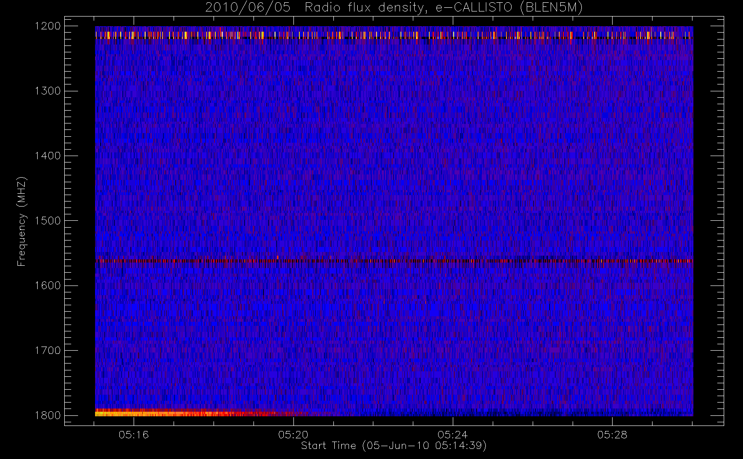Click the plot title mentioning e-CALLISTO (BLEN5M)
This screenshot has height=459, width=743.
[394, 8]
